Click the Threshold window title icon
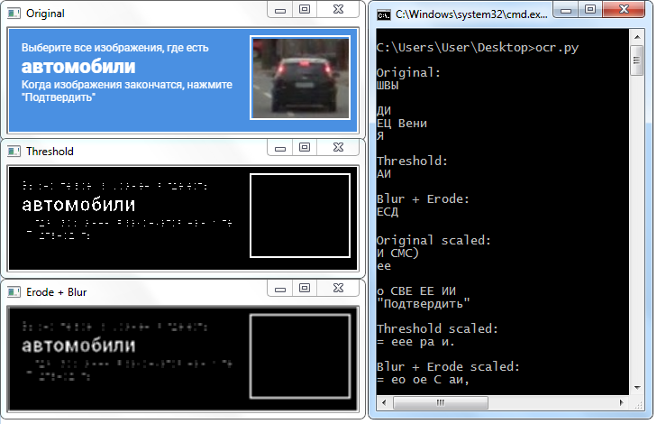The width and height of the screenshot is (657, 424). tap(14, 152)
